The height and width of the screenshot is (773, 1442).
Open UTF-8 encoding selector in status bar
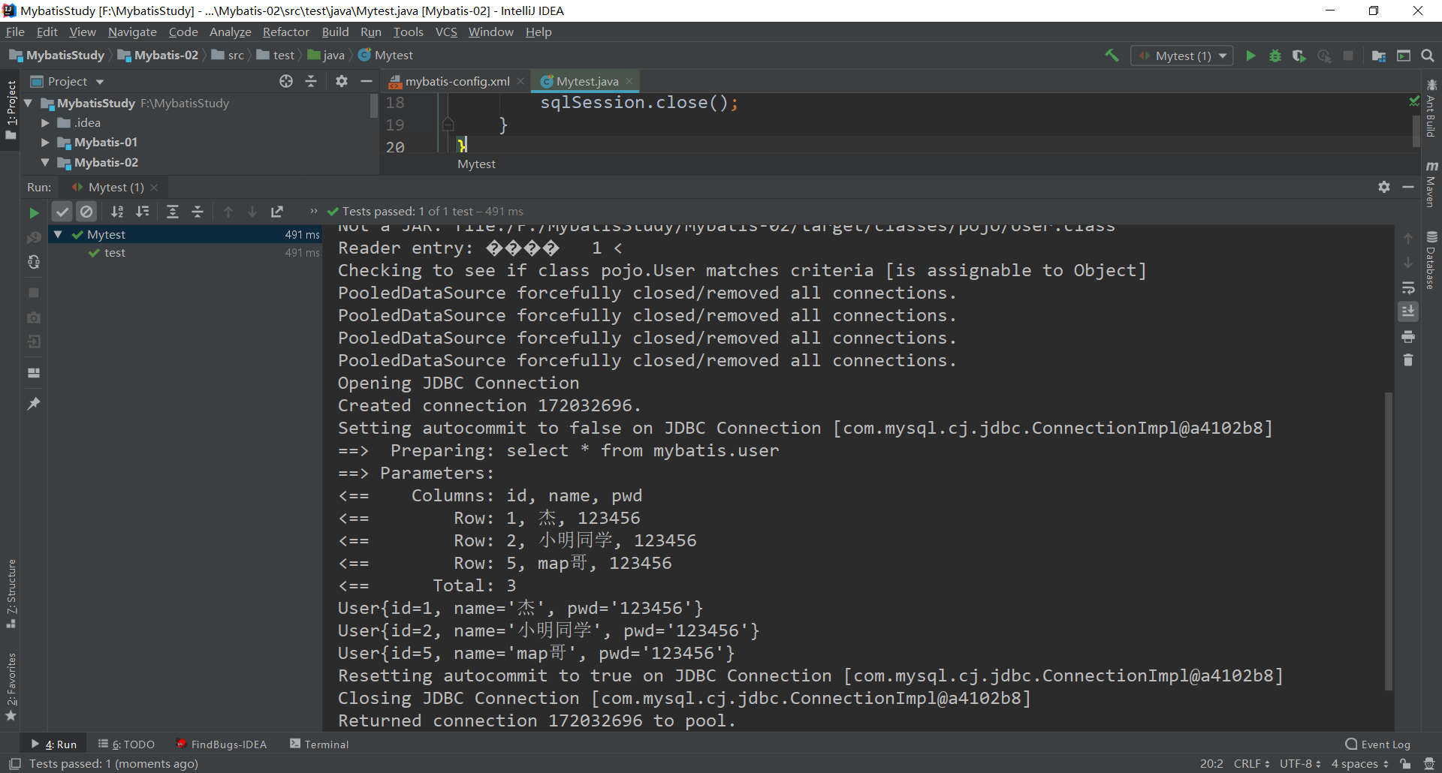click(1300, 764)
